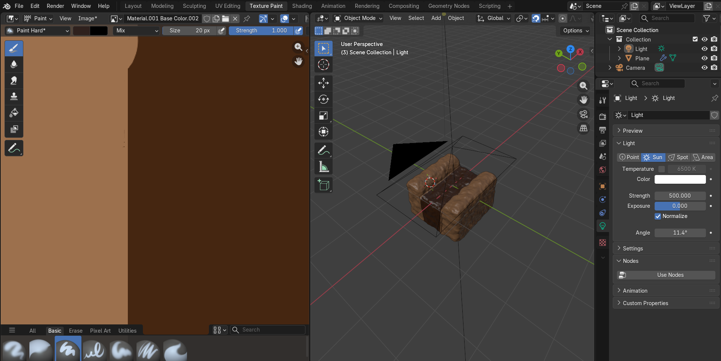This screenshot has width=721, height=361.
Task: Select the Rotate tool in 3D viewport
Action: (x=323, y=99)
